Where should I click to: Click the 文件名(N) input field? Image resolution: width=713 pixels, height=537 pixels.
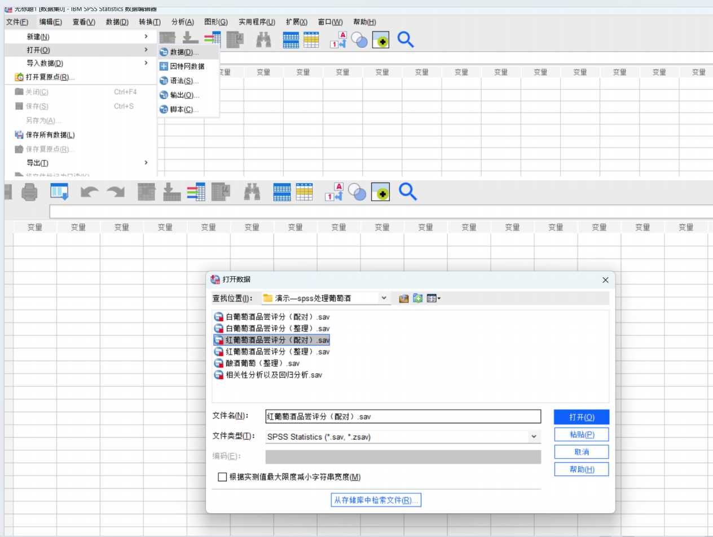pyautogui.click(x=403, y=416)
